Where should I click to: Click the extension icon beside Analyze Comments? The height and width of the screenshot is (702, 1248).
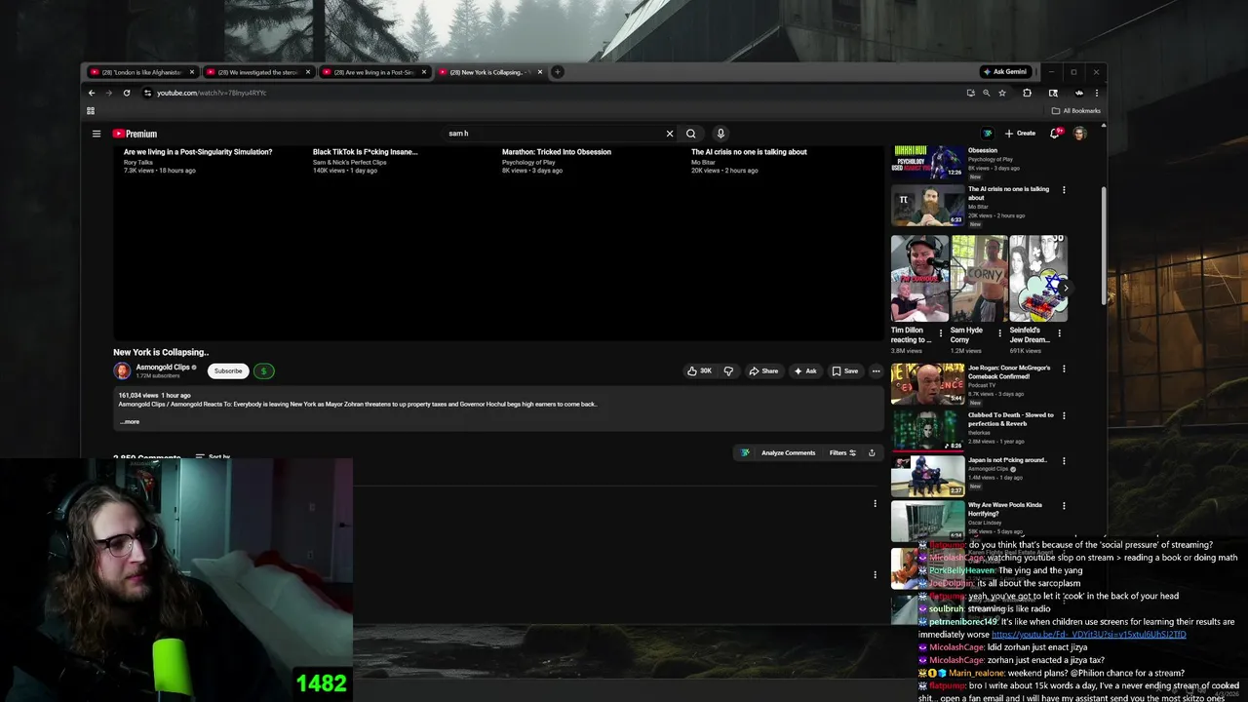[745, 453]
